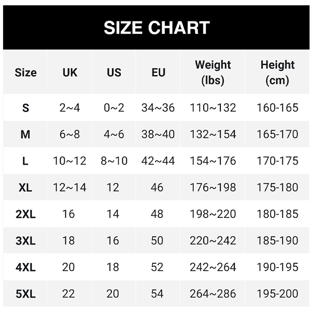
Task: Click the UK column header
Action: click(x=70, y=72)
